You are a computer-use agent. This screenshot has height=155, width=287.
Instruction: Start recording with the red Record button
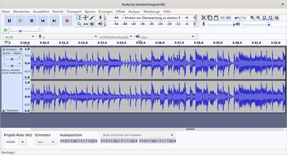67,21
